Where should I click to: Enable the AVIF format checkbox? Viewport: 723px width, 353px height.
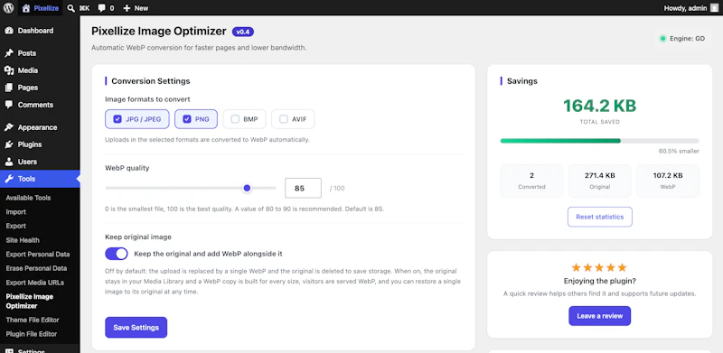coord(284,119)
